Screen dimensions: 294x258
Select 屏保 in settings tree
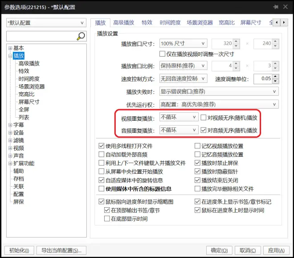(x=19, y=202)
